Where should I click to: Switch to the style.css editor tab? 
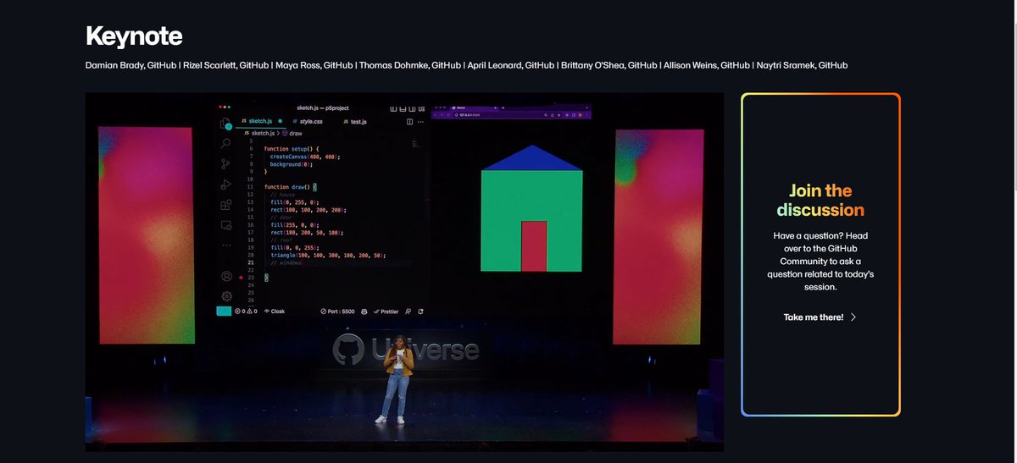tap(307, 122)
